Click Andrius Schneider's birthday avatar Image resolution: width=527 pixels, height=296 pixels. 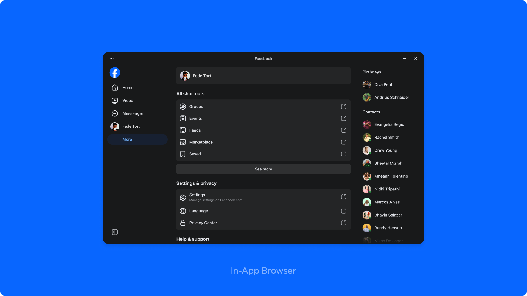(x=367, y=97)
